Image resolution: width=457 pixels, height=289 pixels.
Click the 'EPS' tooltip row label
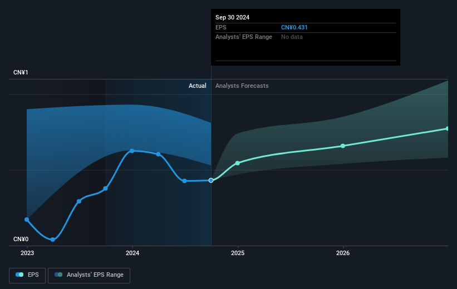220,27
